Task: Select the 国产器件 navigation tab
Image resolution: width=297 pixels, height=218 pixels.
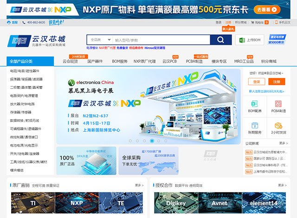Action: [x=95, y=61]
